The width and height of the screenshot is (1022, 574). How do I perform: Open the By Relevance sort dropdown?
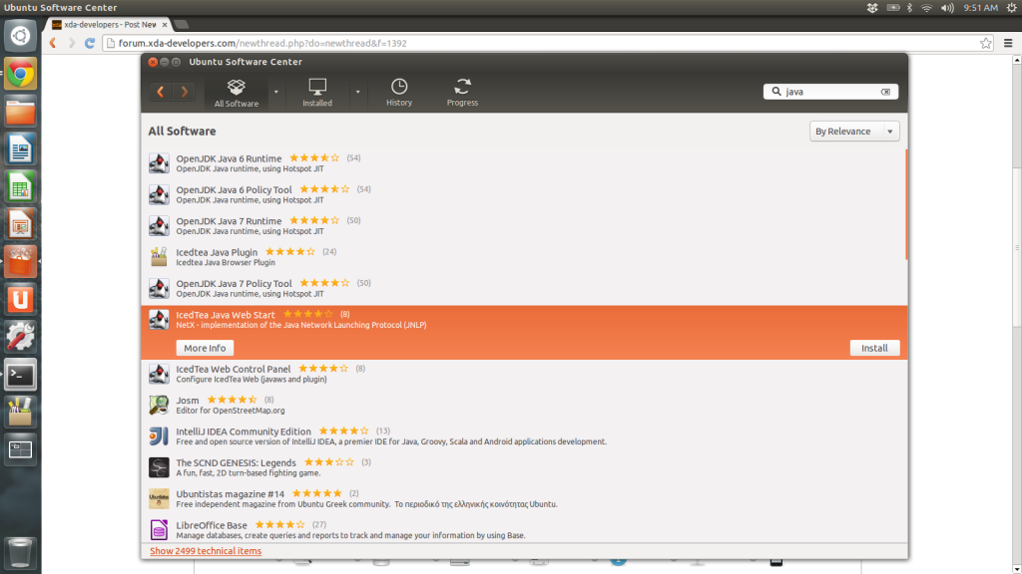[x=854, y=131]
